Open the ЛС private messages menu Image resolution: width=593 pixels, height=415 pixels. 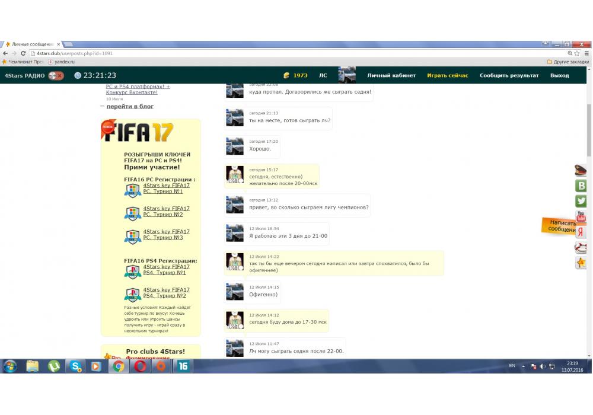click(x=323, y=76)
